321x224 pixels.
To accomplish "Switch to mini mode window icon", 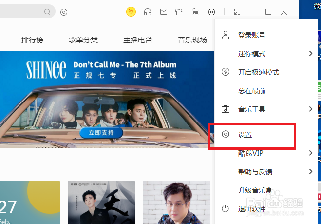I will tap(237, 12).
